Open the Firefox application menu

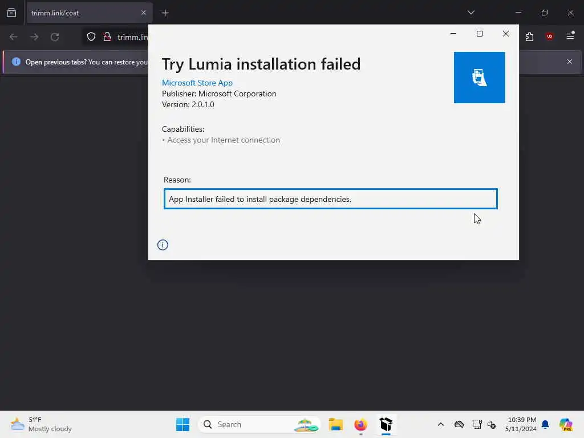[x=570, y=36]
